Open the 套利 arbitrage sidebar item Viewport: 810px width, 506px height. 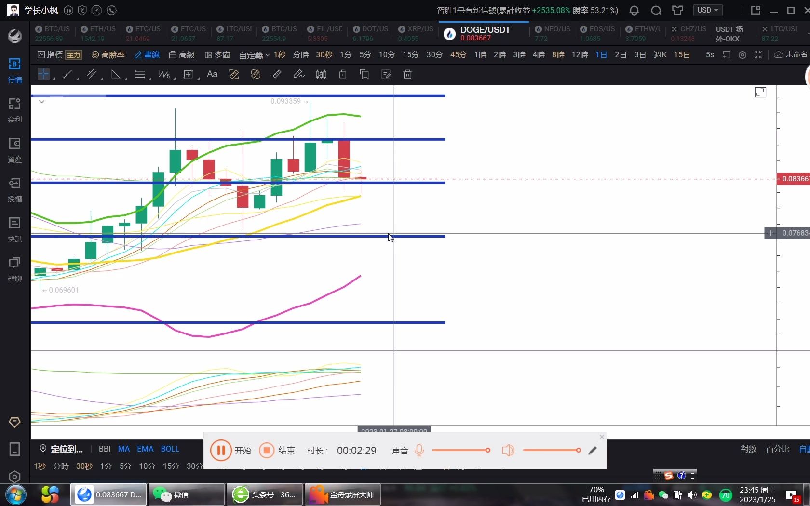click(x=15, y=110)
